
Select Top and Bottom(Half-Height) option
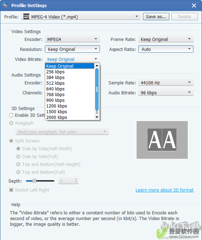(18, 164)
